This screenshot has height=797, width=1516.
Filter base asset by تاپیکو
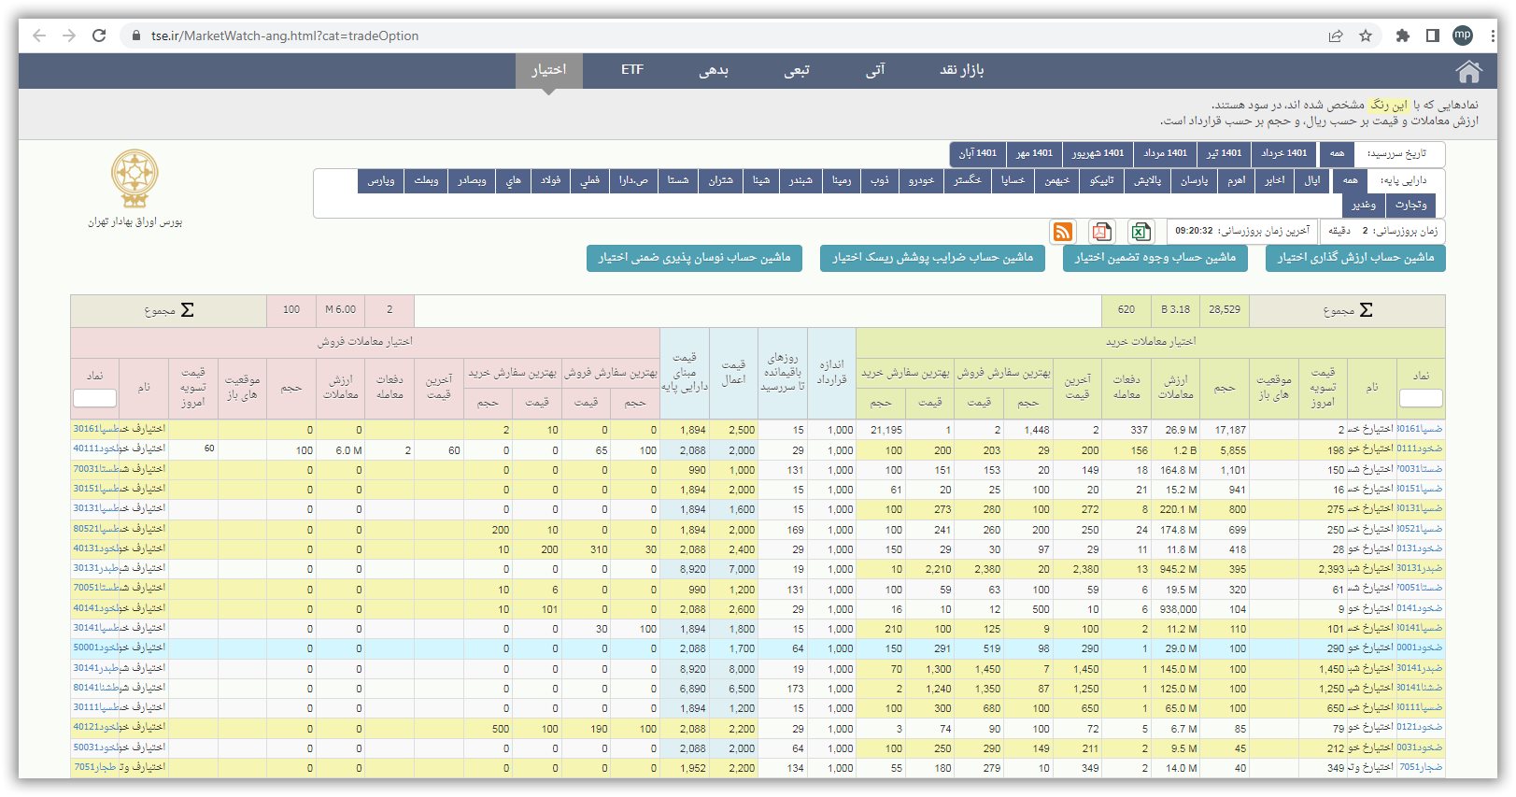click(1102, 180)
